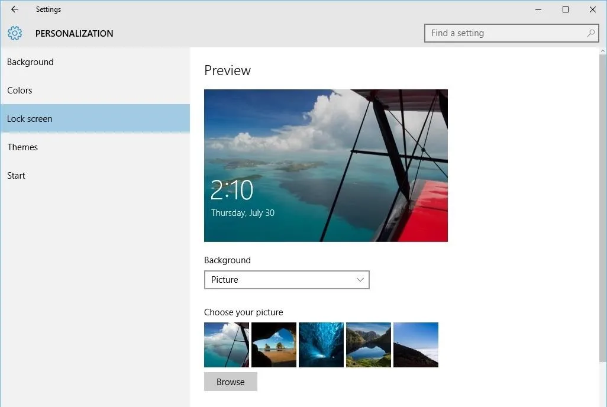607x407 pixels.
Task: Open the Colors section
Action: click(20, 91)
